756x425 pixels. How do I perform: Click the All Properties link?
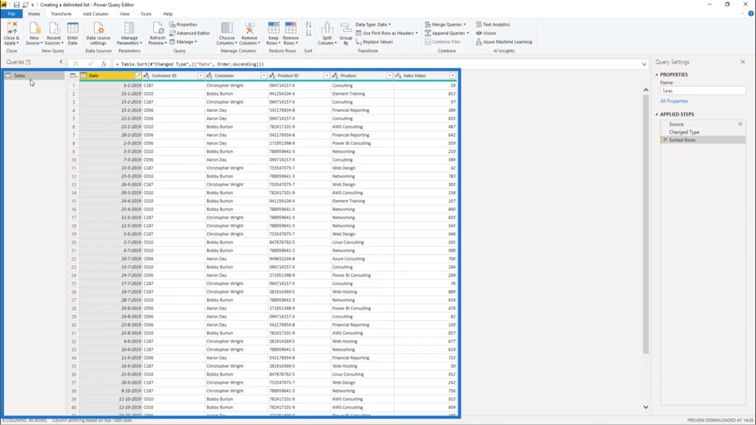(674, 101)
